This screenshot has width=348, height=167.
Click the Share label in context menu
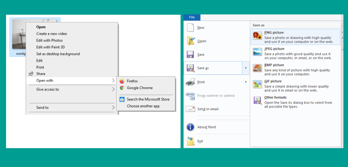click(x=41, y=74)
